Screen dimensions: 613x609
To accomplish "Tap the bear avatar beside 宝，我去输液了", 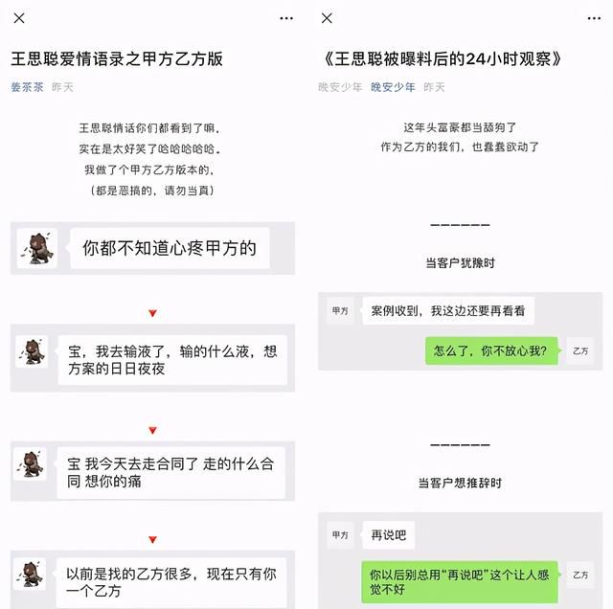I will tap(32, 351).
